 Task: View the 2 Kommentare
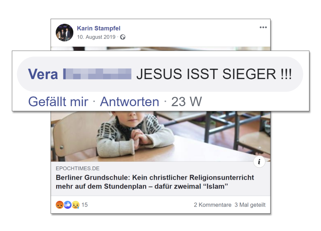212,205
